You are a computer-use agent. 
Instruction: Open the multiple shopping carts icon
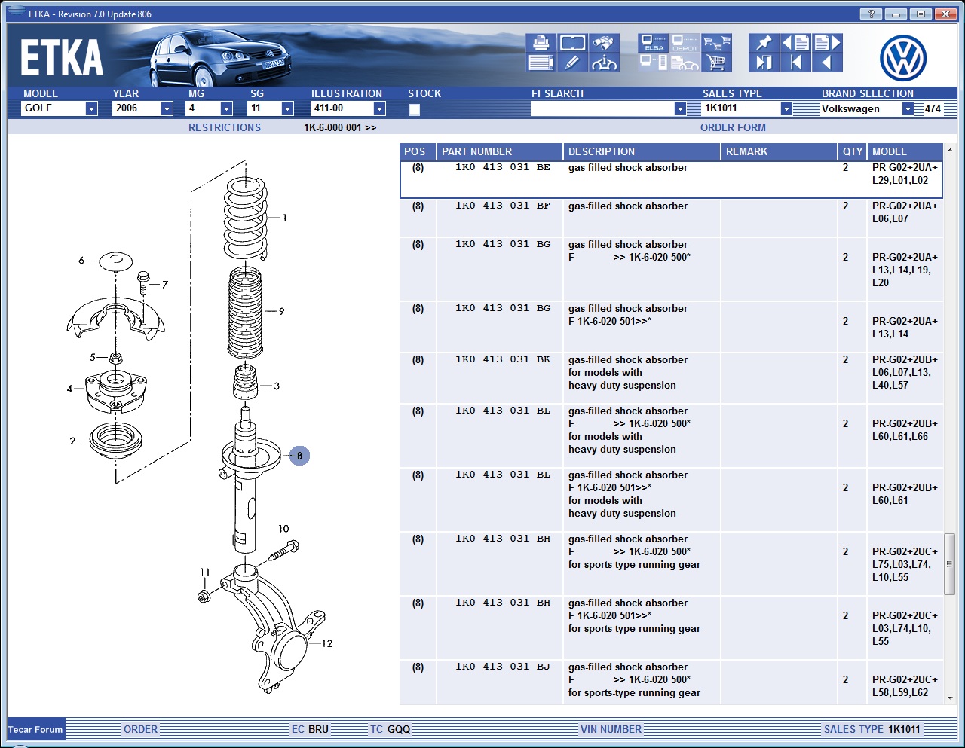(x=716, y=43)
